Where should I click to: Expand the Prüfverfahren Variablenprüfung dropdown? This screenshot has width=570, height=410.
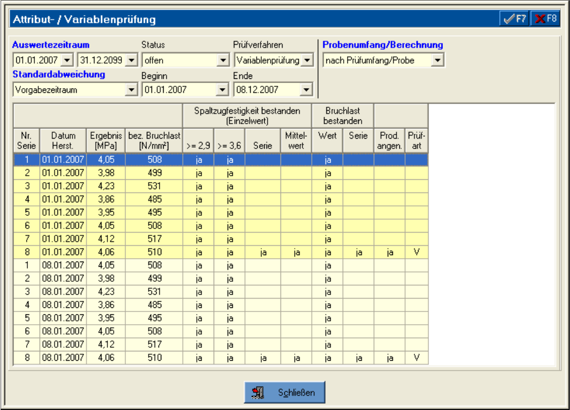pos(307,60)
